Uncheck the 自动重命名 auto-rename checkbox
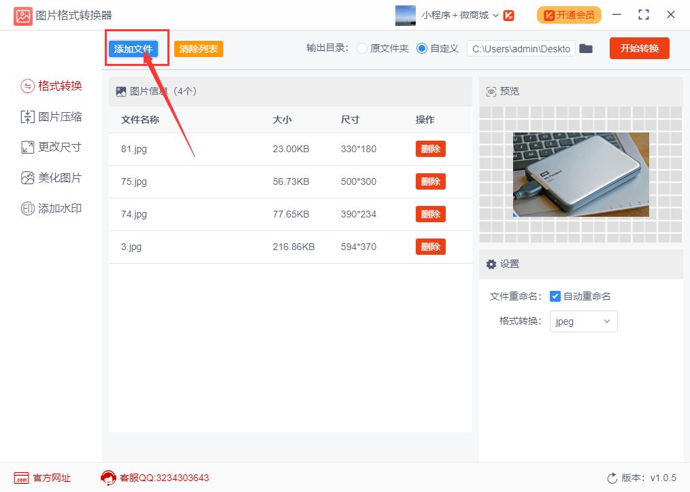This screenshot has height=492, width=690. [554, 296]
